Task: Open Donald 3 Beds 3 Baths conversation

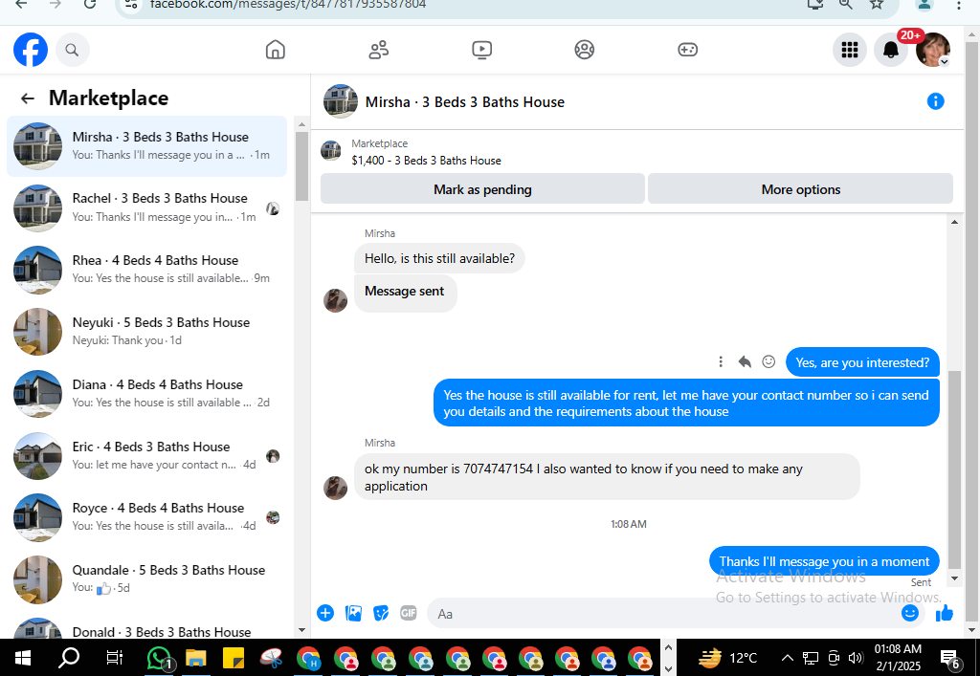Action: [x=146, y=627]
